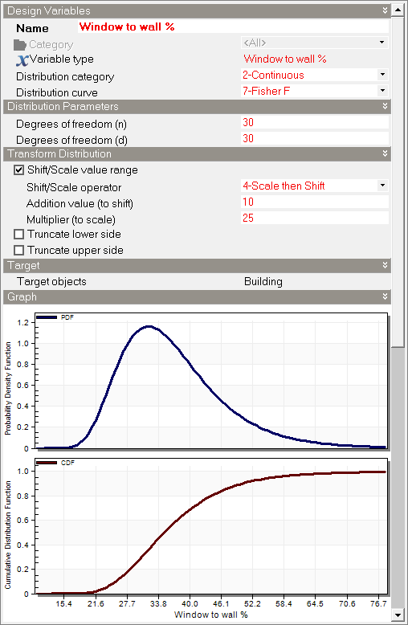Click the scrollbar down arrow

click(x=398, y=615)
